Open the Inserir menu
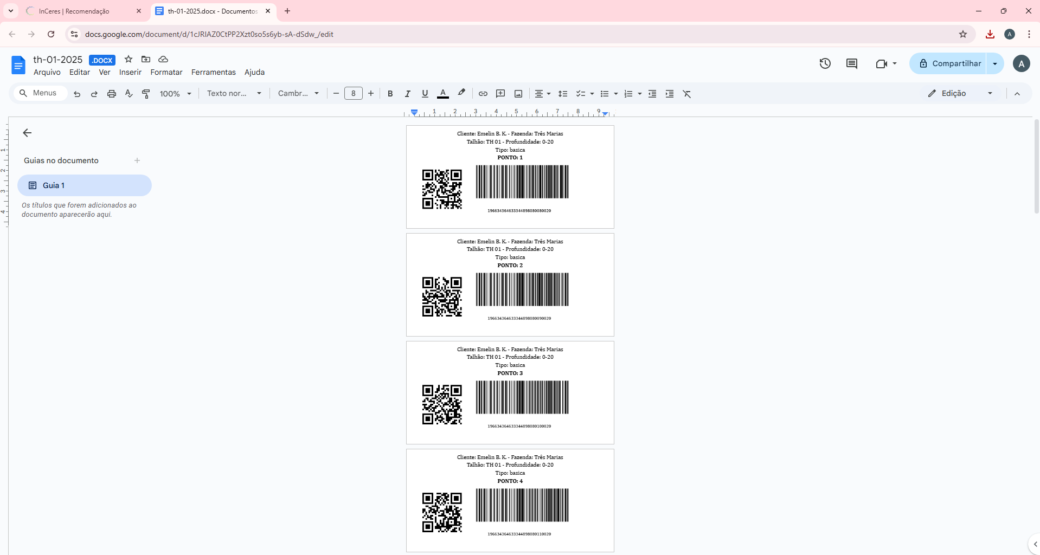Screen dimensions: 1040x555 (130, 72)
